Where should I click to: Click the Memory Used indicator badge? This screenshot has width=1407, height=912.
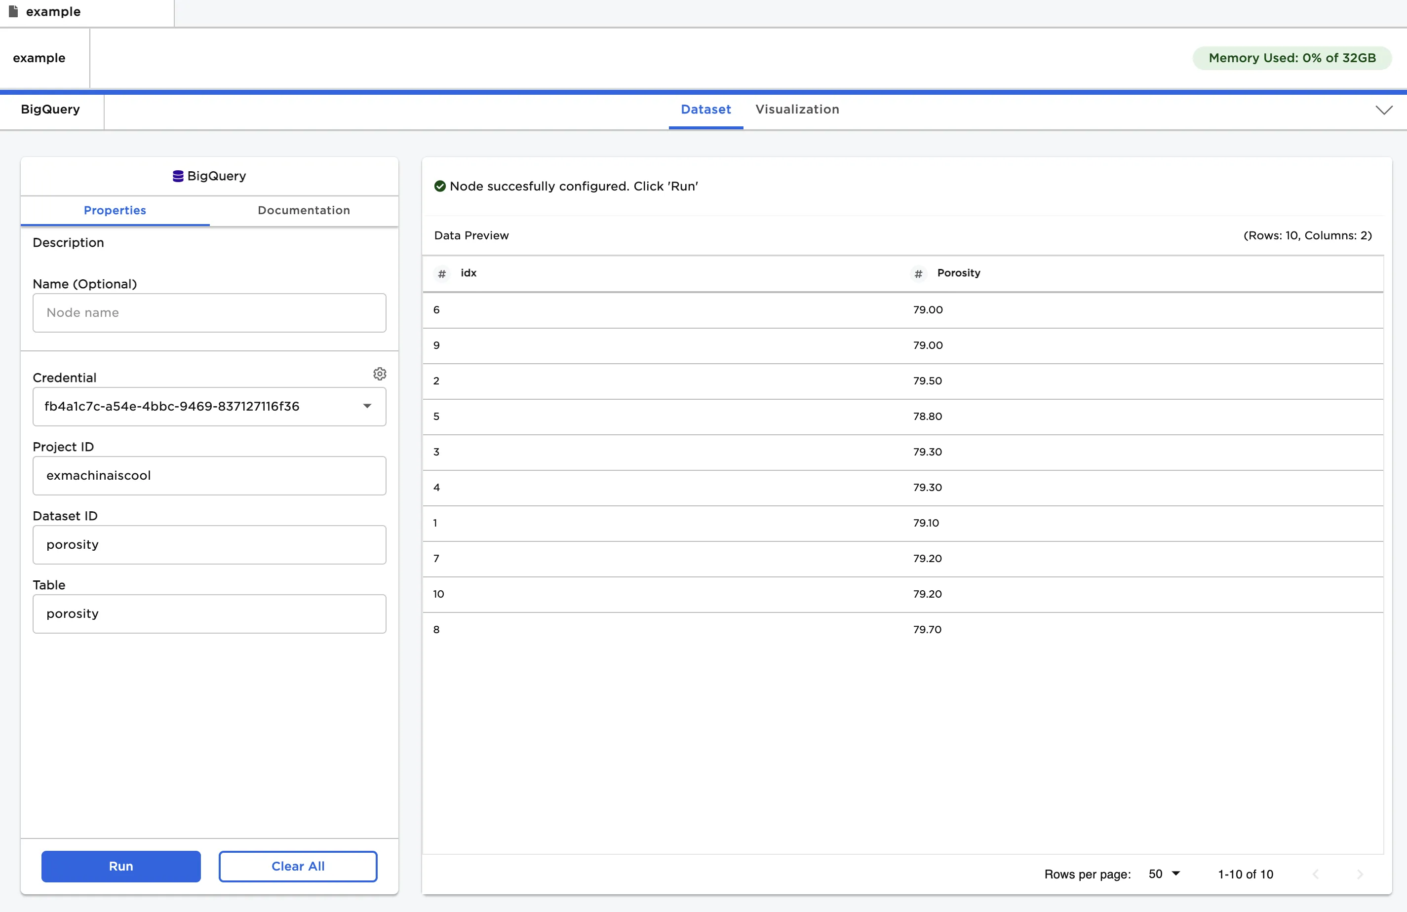pos(1291,57)
